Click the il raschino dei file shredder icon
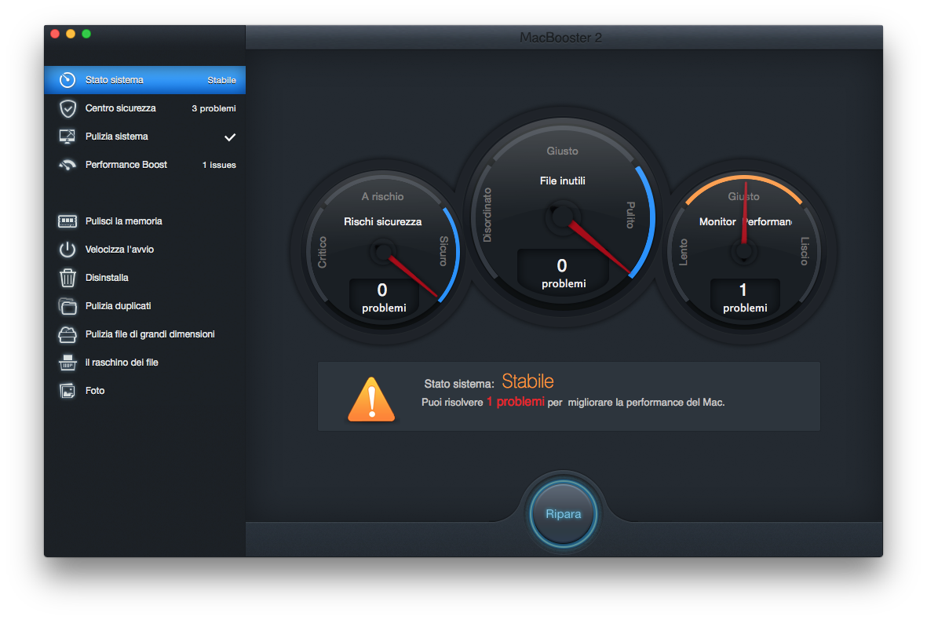The height and width of the screenshot is (620, 927). point(68,363)
